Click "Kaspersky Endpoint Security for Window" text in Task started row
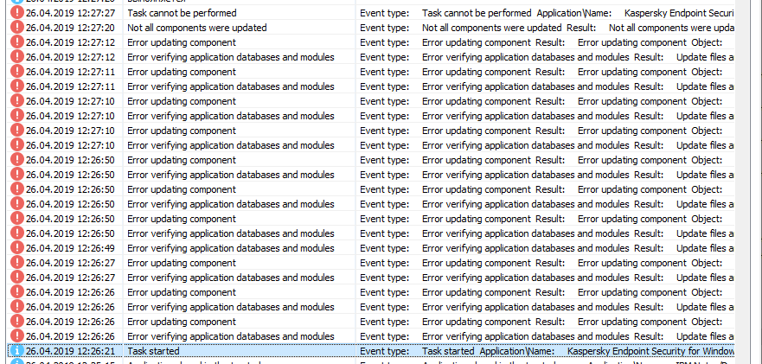Screen dimensions: 762x364 tap(650, 352)
